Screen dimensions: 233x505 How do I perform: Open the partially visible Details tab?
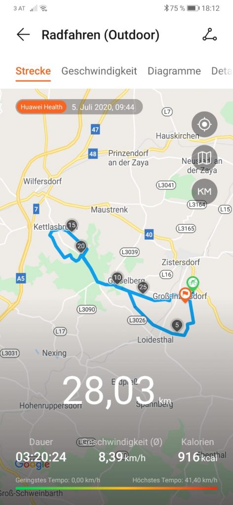(222, 71)
